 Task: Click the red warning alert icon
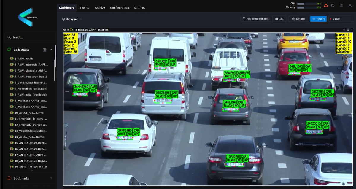pos(326,5)
